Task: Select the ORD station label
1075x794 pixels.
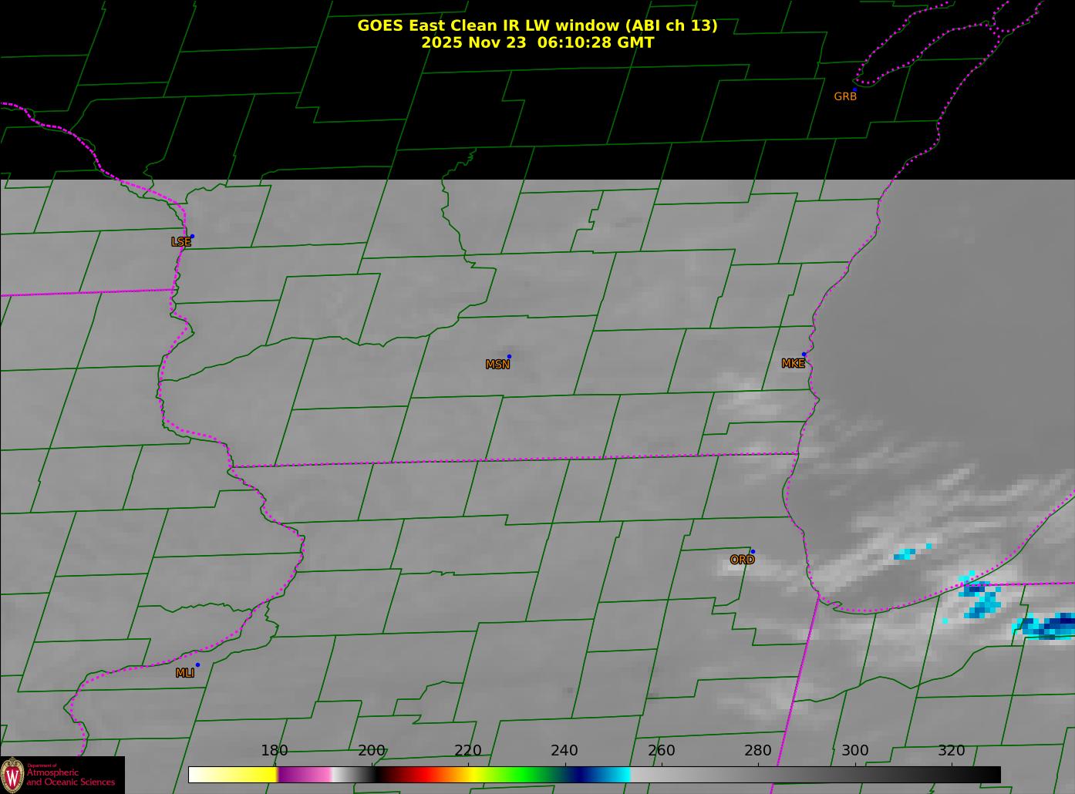Action: pyautogui.click(x=742, y=560)
